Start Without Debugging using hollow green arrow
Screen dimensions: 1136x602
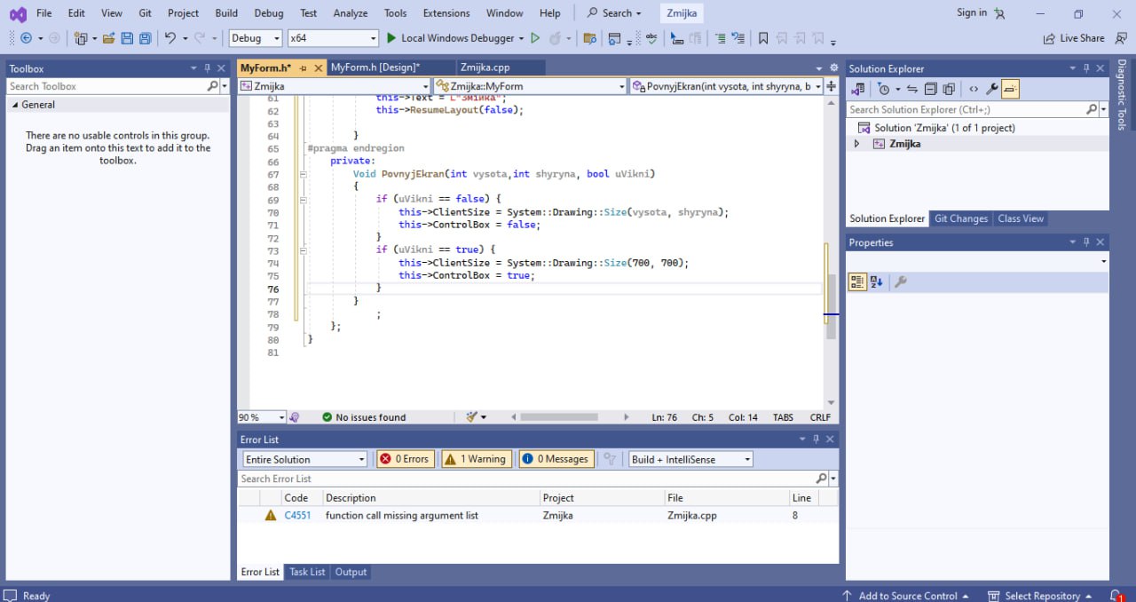click(x=534, y=38)
